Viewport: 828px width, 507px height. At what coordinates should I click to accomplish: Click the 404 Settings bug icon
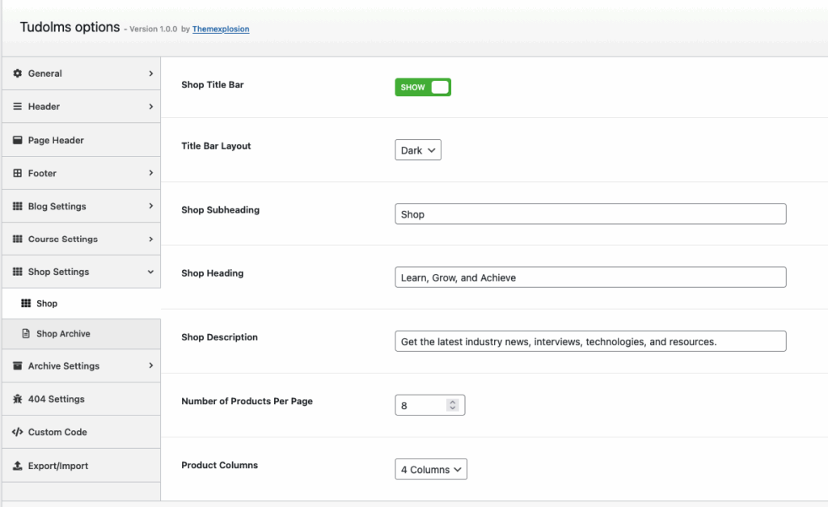18,399
